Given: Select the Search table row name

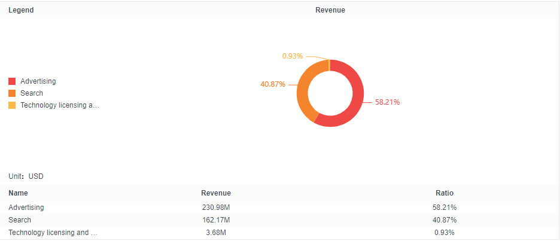Looking at the screenshot, I should [20, 220].
